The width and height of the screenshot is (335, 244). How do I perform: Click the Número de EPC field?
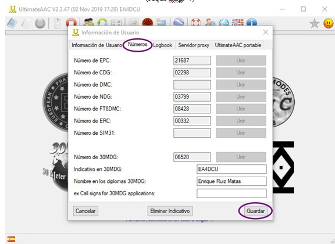[192, 60]
